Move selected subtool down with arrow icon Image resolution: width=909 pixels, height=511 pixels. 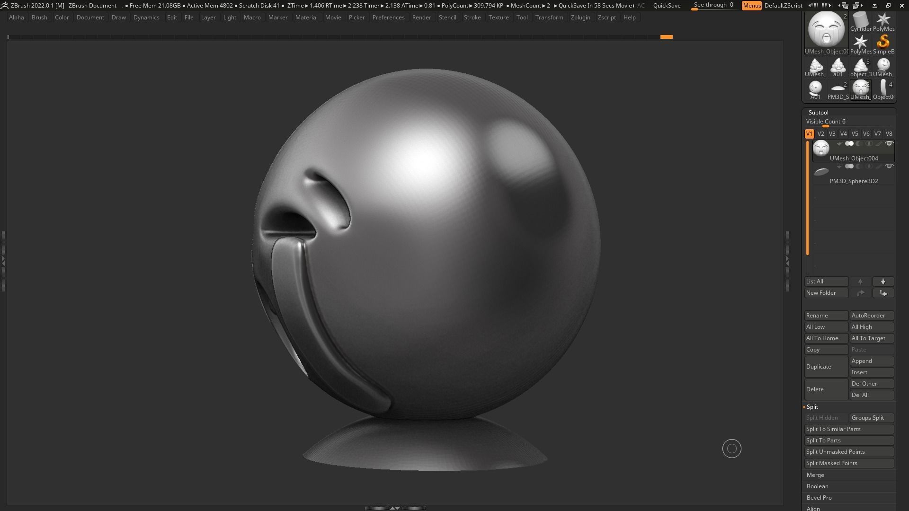coord(883,282)
